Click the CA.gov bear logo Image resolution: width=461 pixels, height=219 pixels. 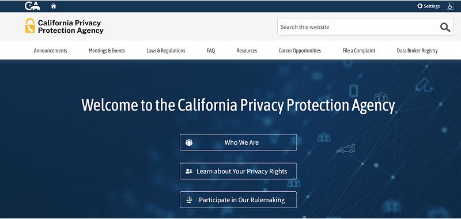(32, 6)
